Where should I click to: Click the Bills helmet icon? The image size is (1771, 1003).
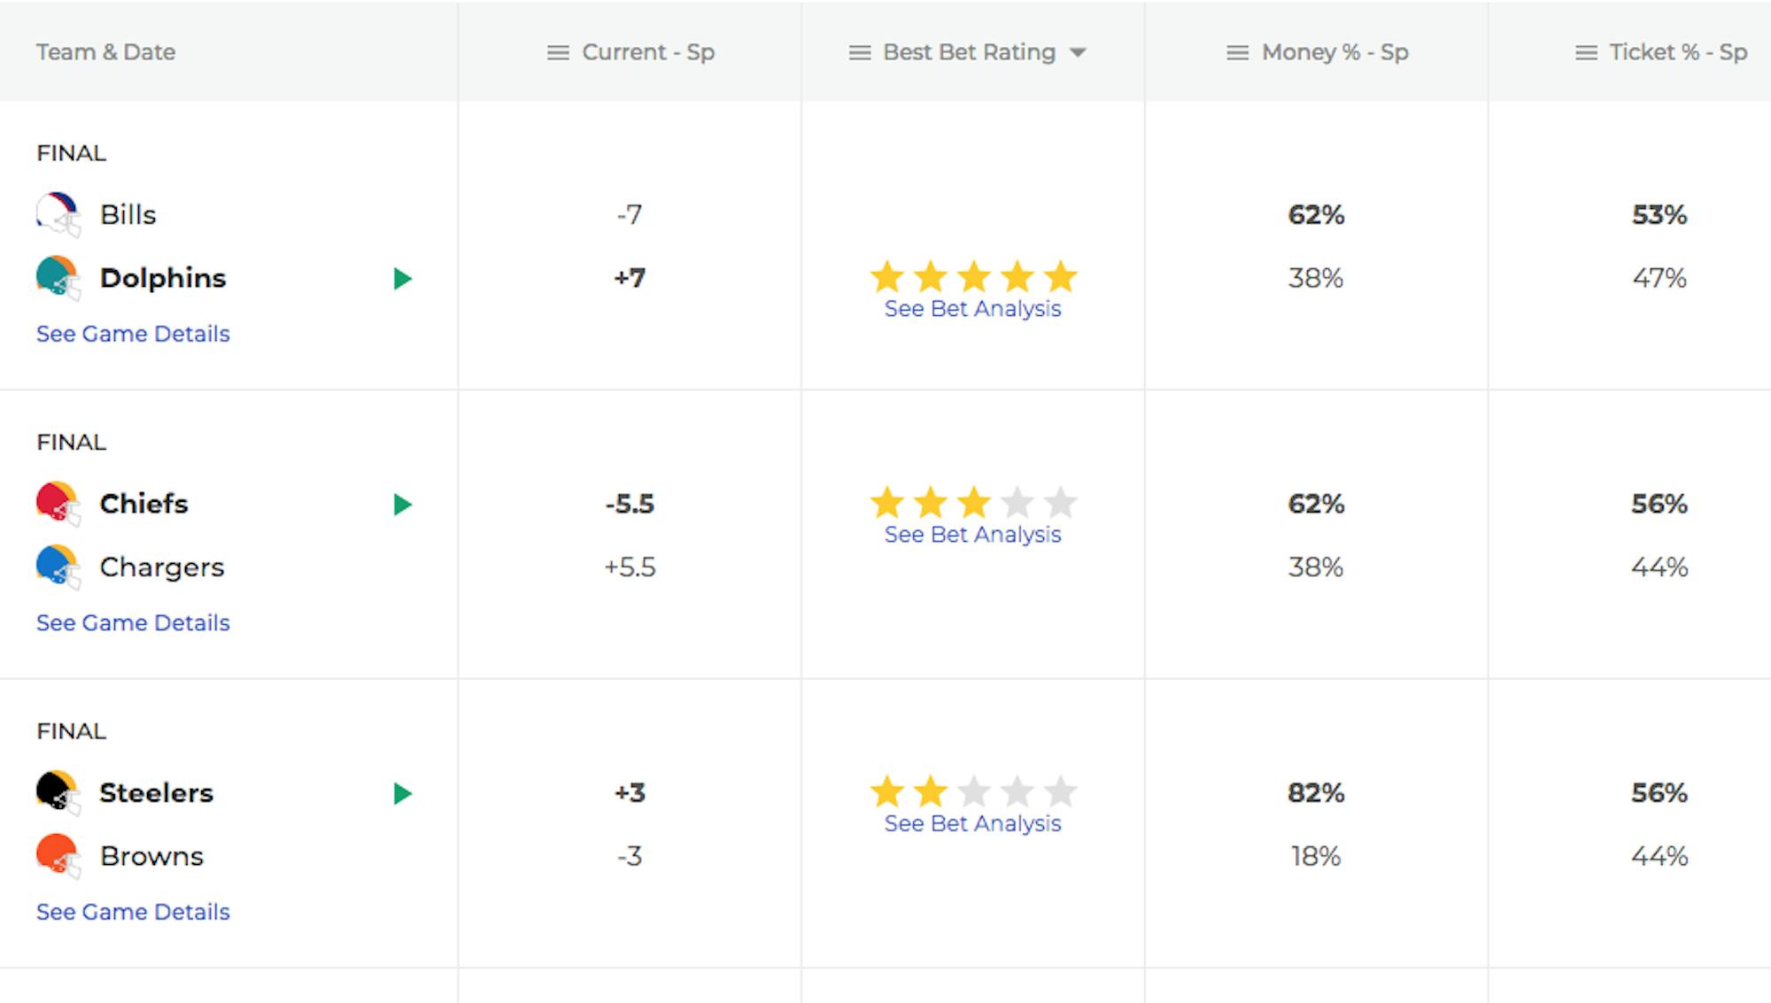coord(58,214)
